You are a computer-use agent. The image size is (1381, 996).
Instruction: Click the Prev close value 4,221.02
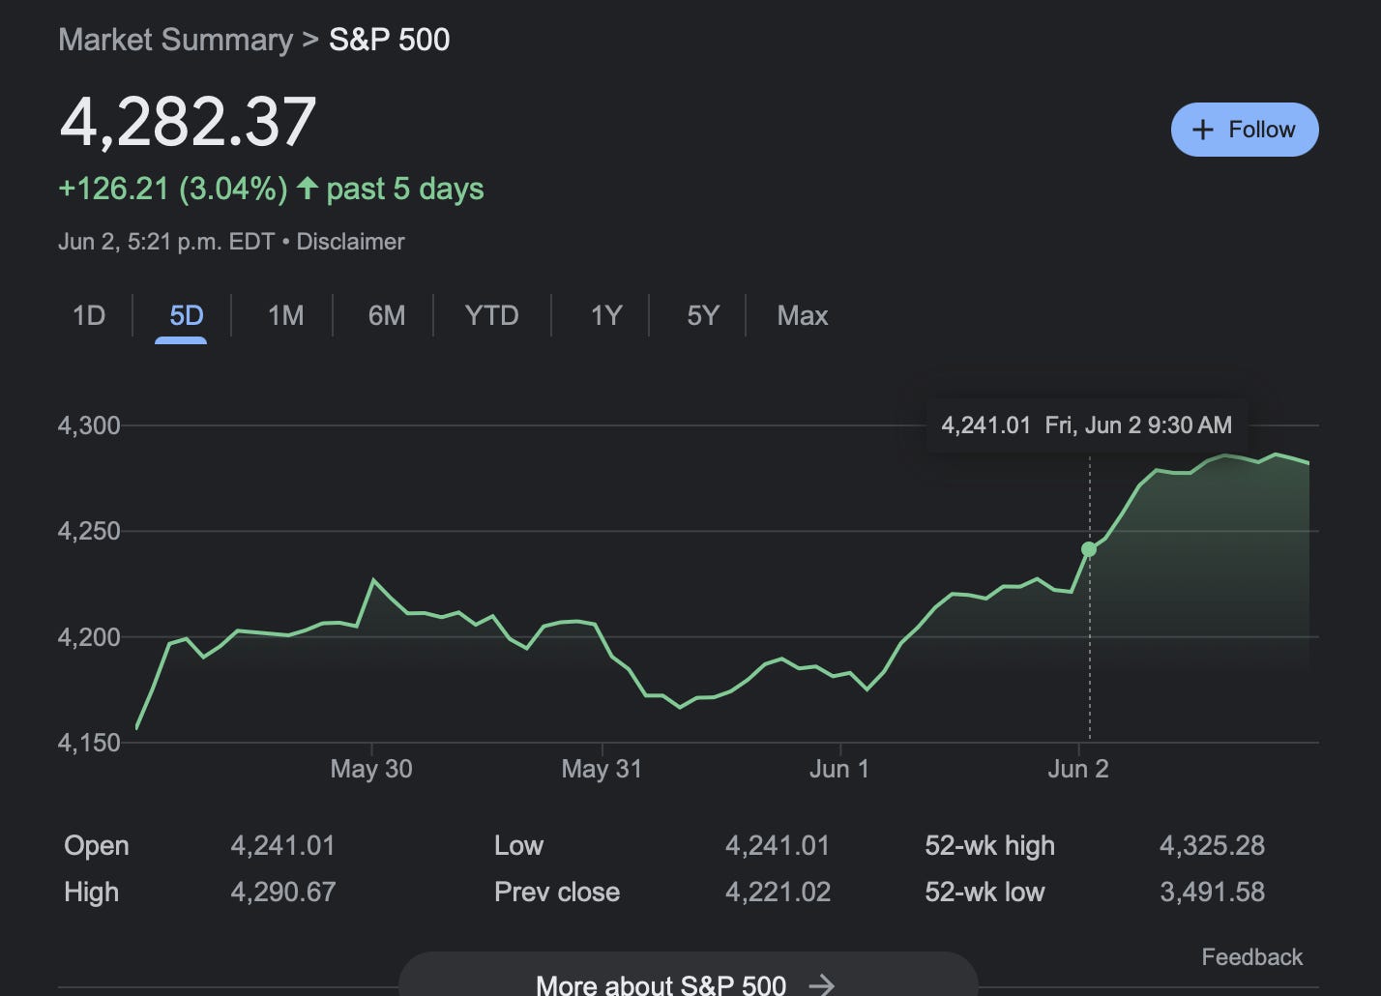tap(778, 892)
